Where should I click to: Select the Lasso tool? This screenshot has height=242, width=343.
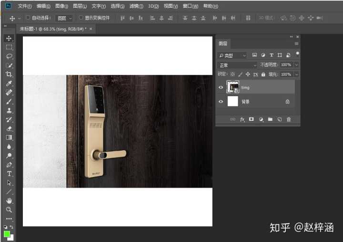pos(9,56)
